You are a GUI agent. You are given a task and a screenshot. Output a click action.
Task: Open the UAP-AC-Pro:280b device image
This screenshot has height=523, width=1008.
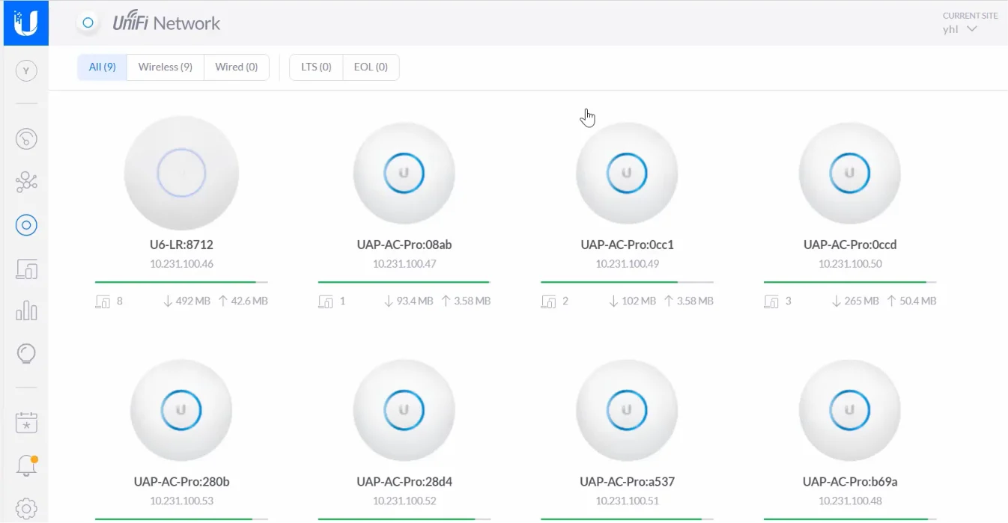click(181, 410)
